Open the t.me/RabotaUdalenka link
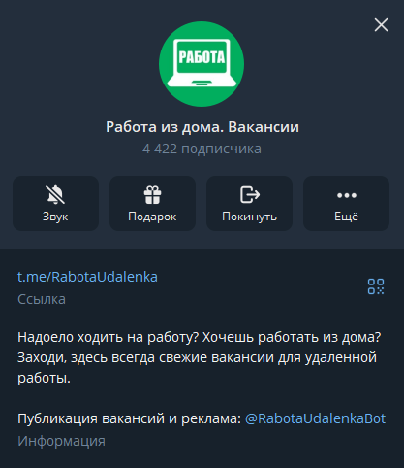Screen dimensions: 404x468 click(x=87, y=277)
